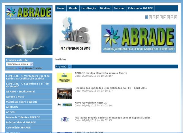Click the Google Tradutor link

pos(34,68)
